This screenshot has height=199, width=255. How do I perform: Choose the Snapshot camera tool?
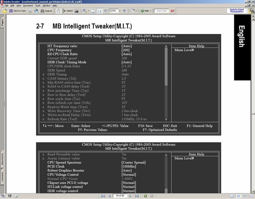(x=76, y=11)
